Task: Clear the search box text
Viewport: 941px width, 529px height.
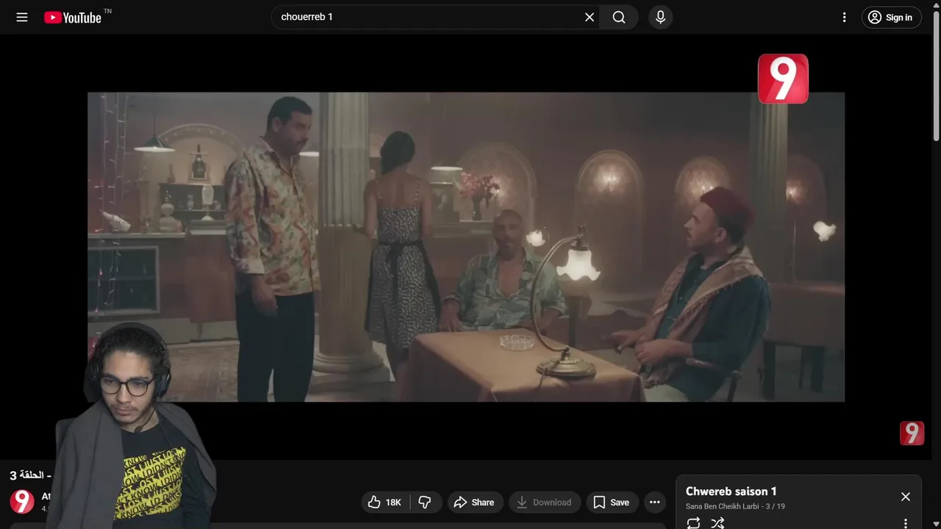Action: pyautogui.click(x=590, y=17)
